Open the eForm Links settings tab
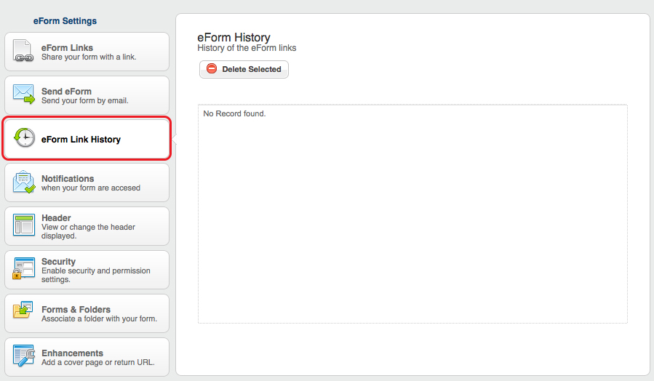Viewport: 654px width, 381px height. pyautogui.click(x=87, y=52)
